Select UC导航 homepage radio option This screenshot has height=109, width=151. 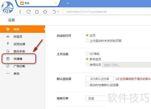point(87,54)
